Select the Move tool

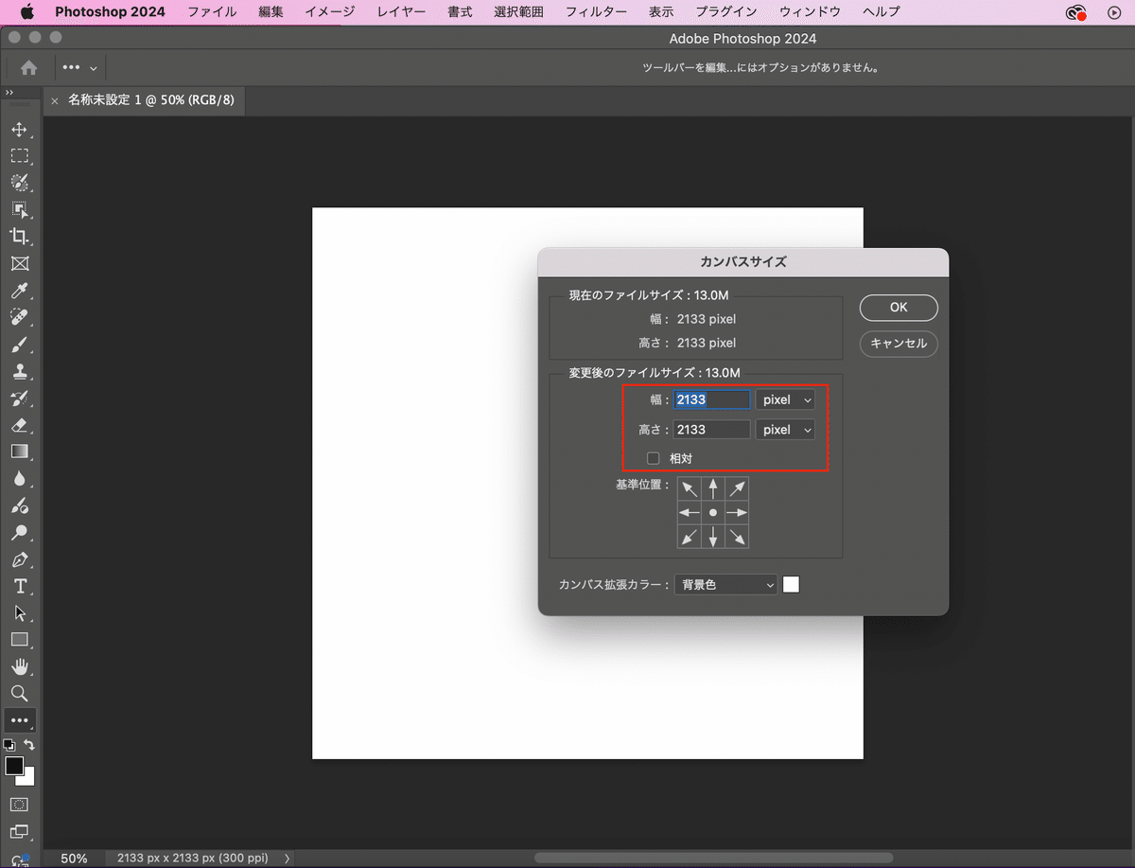[x=20, y=129]
